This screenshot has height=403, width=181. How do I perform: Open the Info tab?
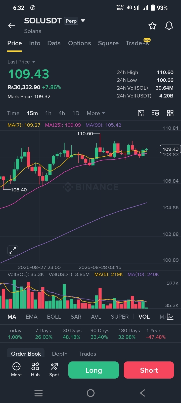click(x=35, y=43)
